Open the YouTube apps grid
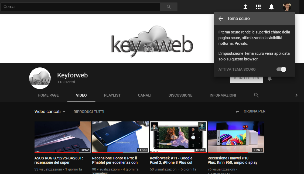The image size is (304, 174). 258,7
